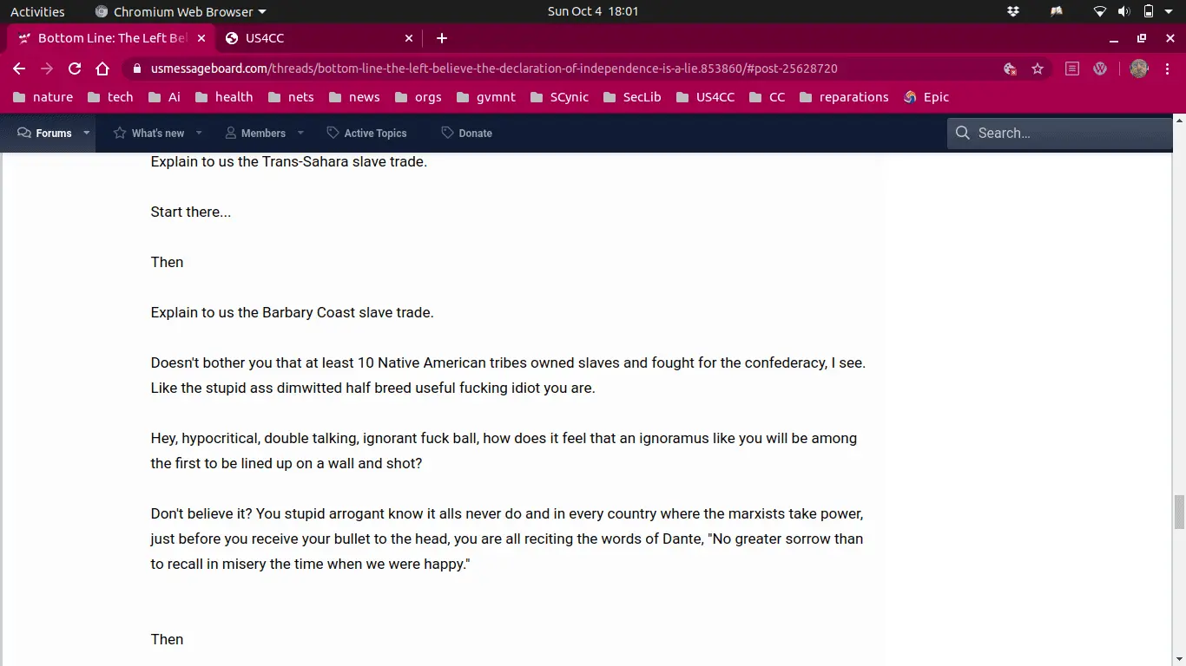Open the Dropbox tray icon
1186x666 pixels.
click(1013, 11)
